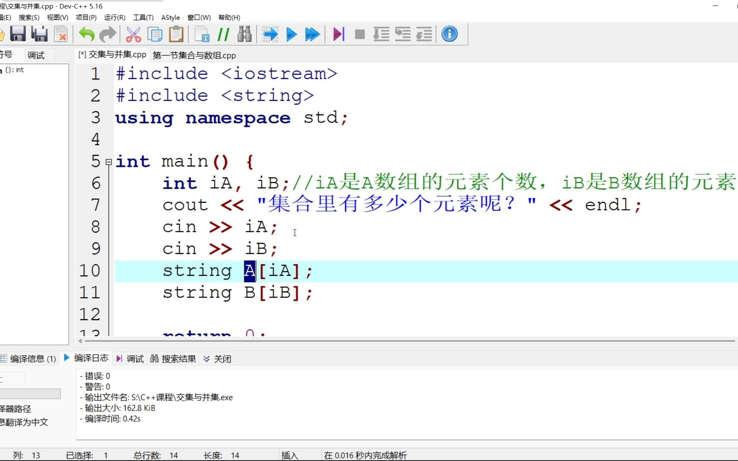Close file with red X icon
This screenshot has height=461, width=738.
click(61, 34)
